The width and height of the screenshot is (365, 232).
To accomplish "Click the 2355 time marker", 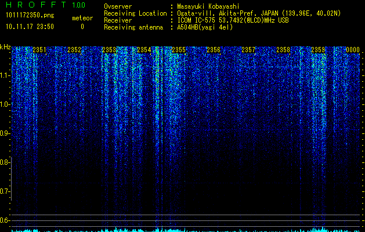I will (179, 50).
